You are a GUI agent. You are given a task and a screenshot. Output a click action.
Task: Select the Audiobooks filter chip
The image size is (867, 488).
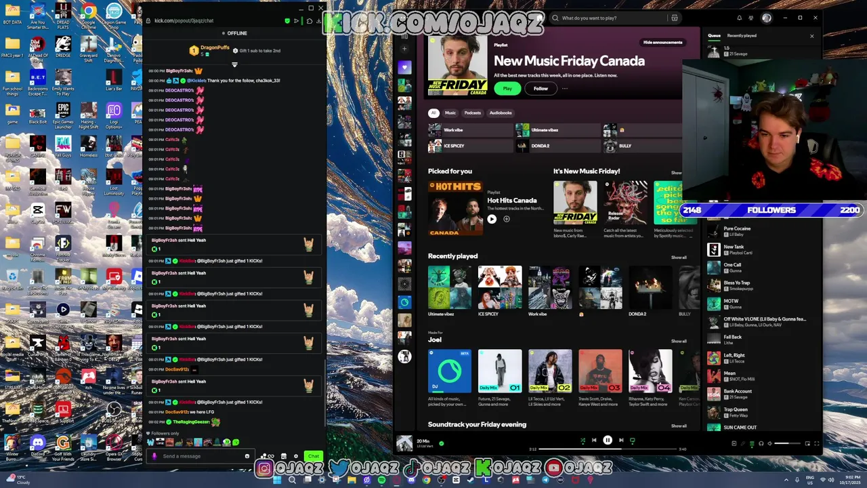(501, 113)
